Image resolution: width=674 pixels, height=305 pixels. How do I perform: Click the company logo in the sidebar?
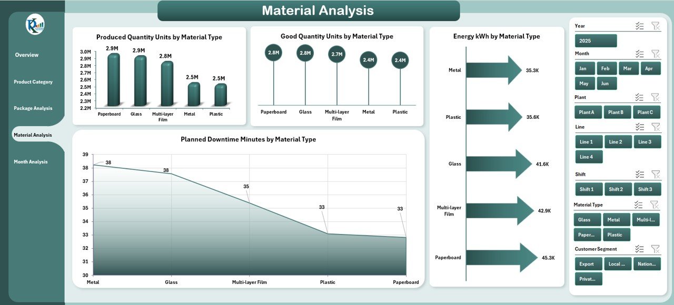coord(35,24)
